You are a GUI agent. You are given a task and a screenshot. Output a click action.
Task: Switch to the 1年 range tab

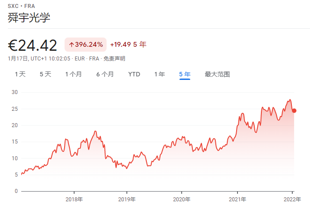[160, 74]
